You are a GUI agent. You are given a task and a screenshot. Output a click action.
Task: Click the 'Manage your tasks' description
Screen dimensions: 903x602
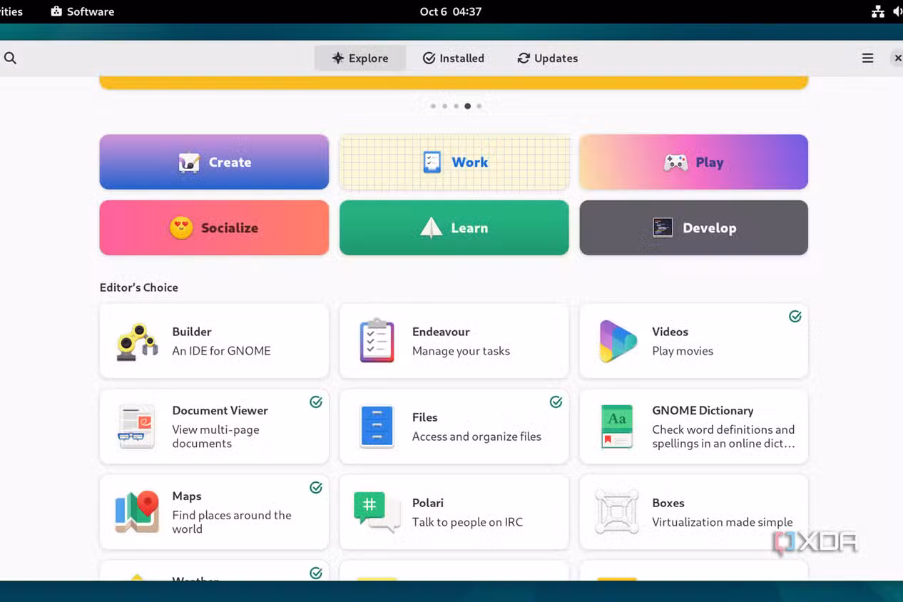coord(461,351)
